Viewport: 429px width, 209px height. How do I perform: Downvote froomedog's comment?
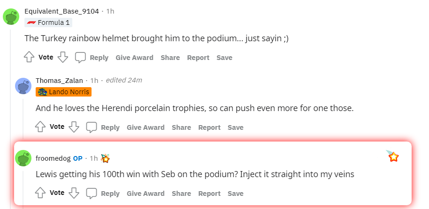pos(74,193)
